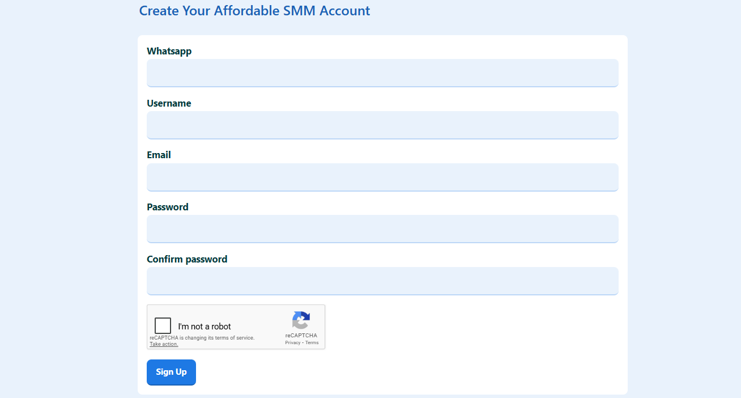The width and height of the screenshot is (741, 398).
Task: Click the Email label text
Action: point(159,155)
